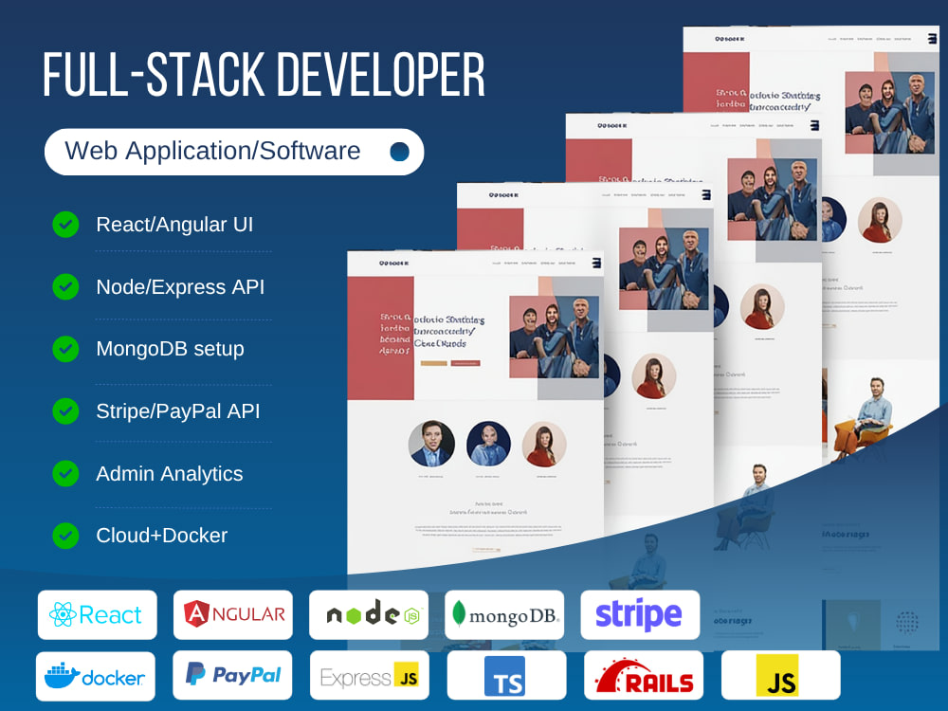Click the 'React/Angular UI' text
Viewport: 948px width, 711px height.
(x=174, y=225)
